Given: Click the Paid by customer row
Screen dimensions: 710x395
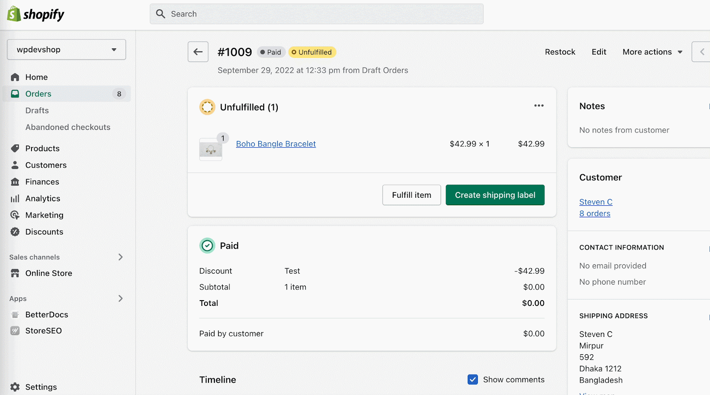Looking at the screenshot, I should tap(372, 333).
